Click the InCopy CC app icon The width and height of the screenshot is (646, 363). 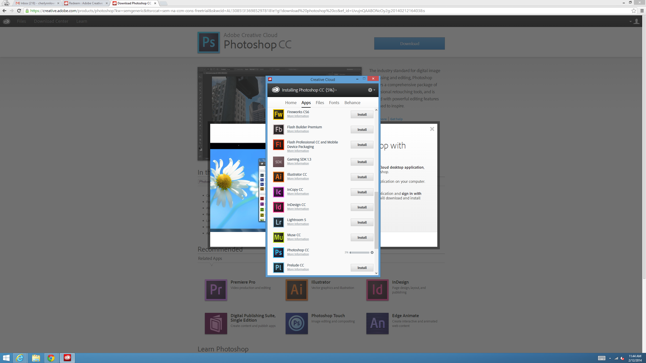click(278, 192)
